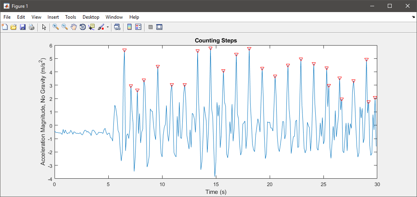Select the Zoom Out tool
417x197 pixels.
(65, 27)
